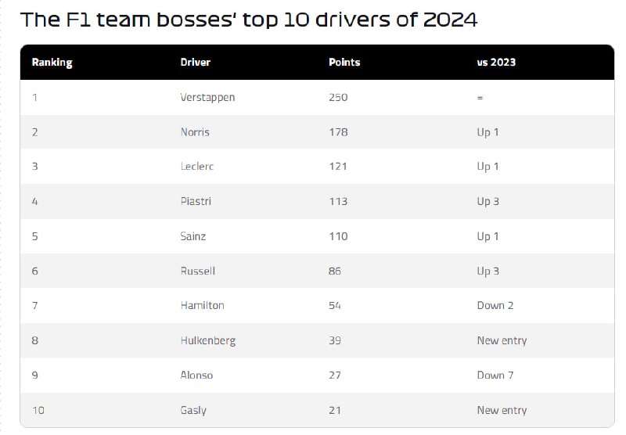Click the 250 points value

(x=338, y=97)
